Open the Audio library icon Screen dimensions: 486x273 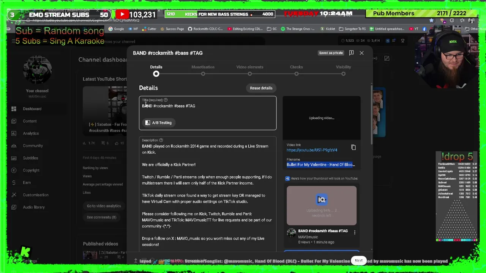[14, 207]
